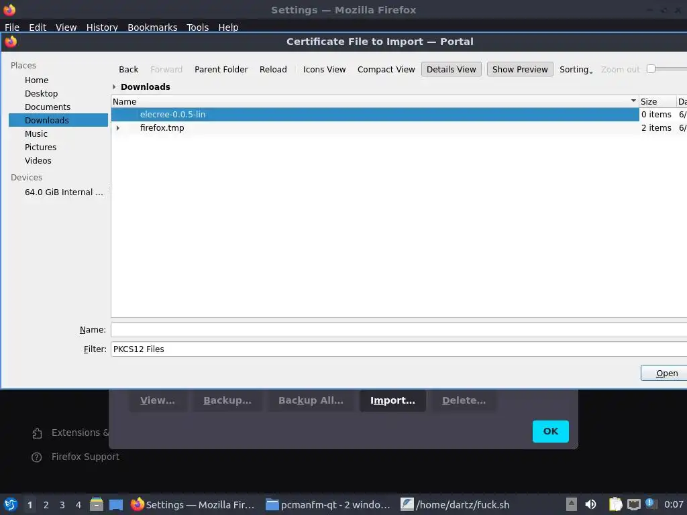Click Import... in the Certificate Manager

[x=392, y=400]
